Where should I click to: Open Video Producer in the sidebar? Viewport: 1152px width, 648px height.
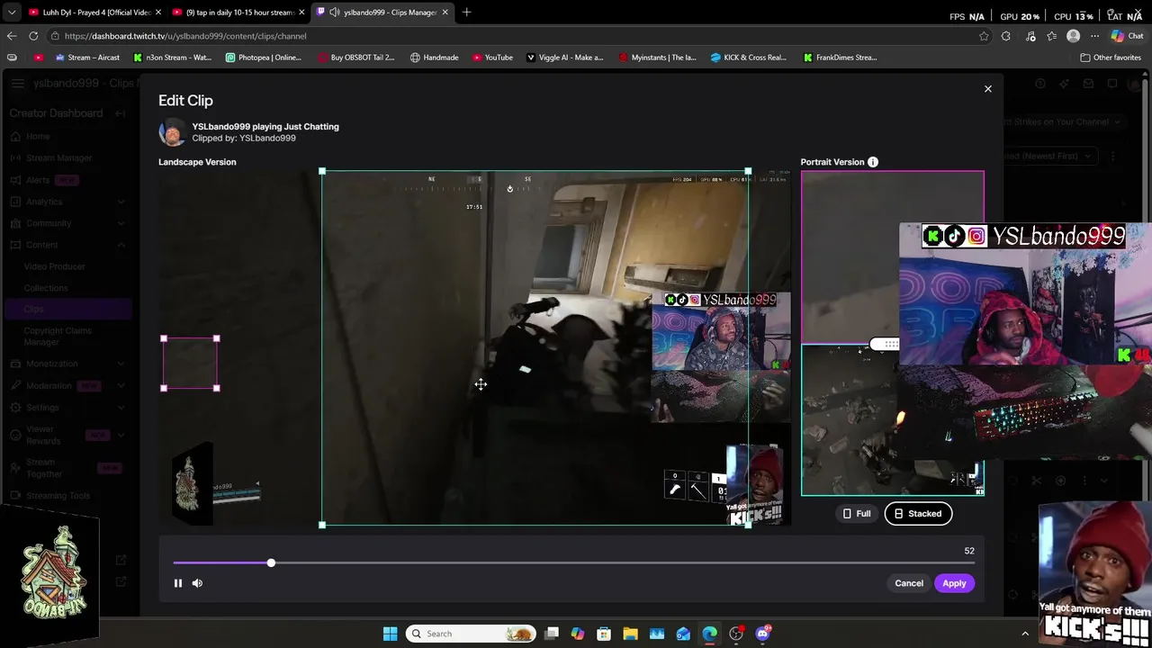[55, 266]
